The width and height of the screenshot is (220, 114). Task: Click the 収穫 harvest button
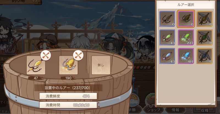205,110
